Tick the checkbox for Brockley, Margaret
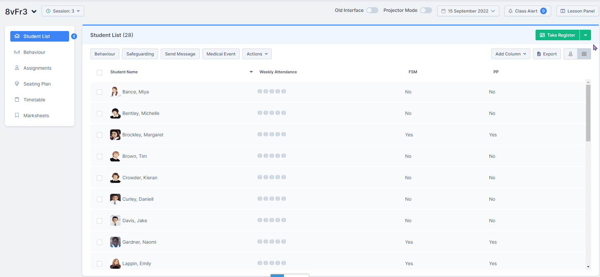 (x=100, y=135)
